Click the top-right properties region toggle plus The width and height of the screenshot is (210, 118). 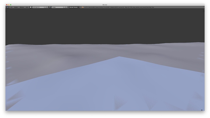(204, 11)
